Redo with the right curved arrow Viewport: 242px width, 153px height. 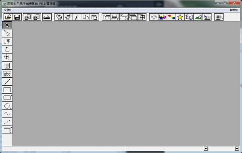[68, 17]
